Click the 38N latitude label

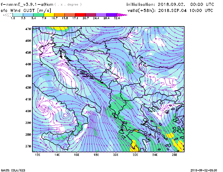pos(28,134)
